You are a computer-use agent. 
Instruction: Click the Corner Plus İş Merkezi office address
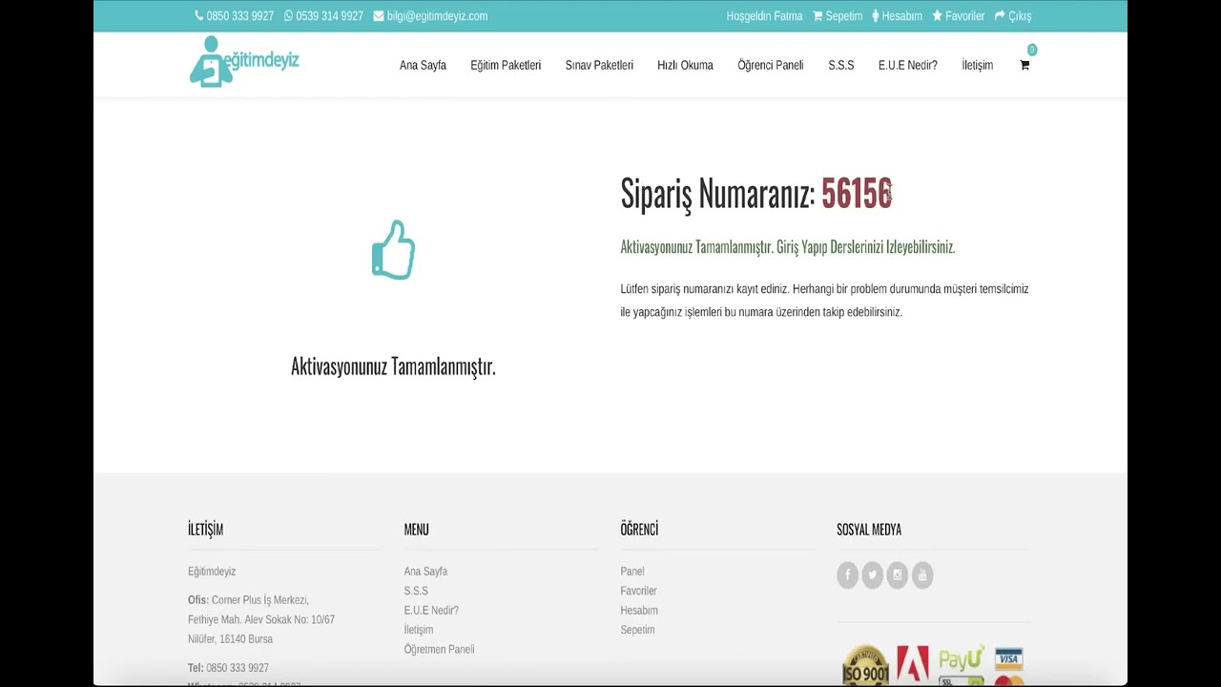click(261, 619)
